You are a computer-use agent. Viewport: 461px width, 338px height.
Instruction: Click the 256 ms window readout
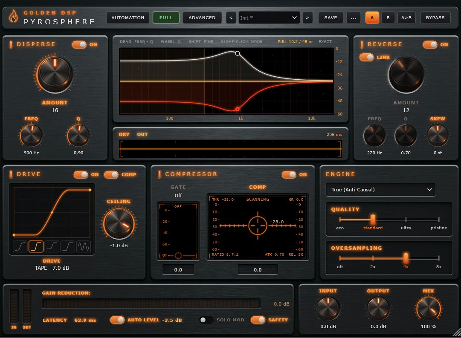click(334, 134)
